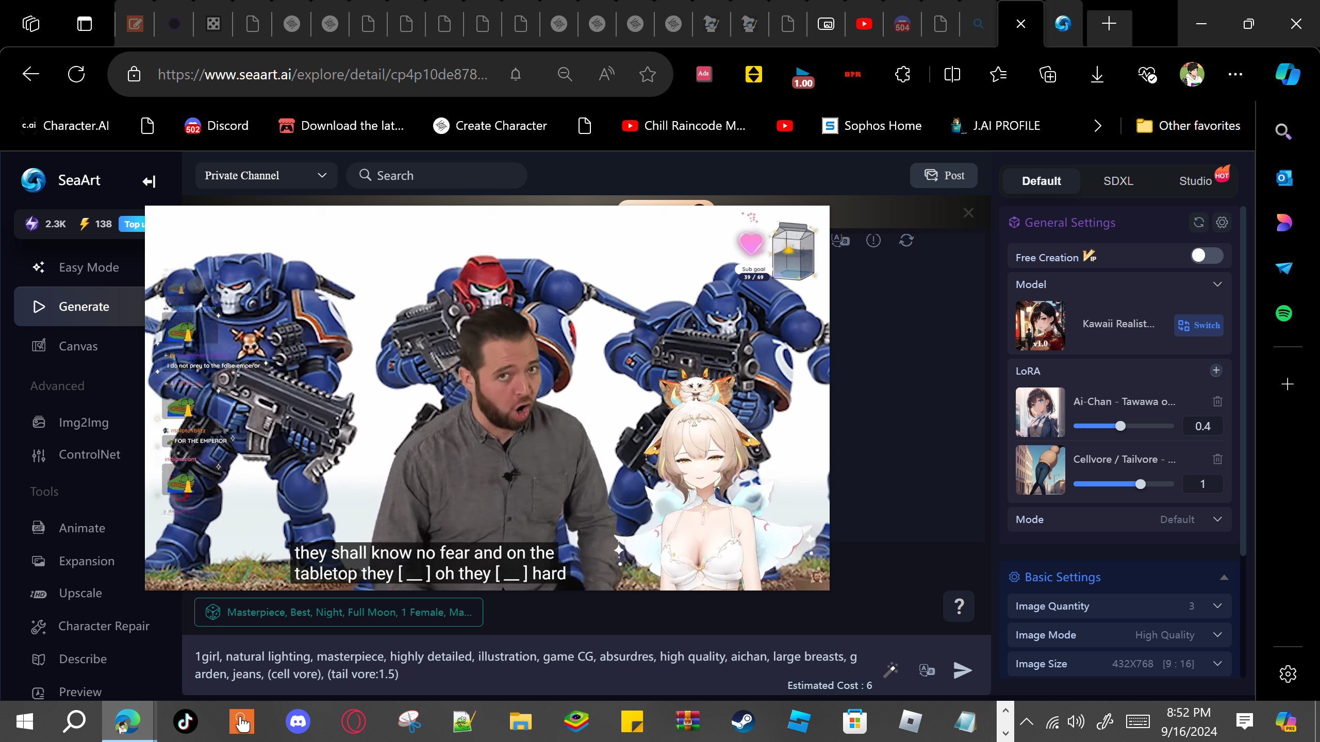Adjust the Ai-Chan LoRA weight slider
Screen dimensions: 1320x742
point(1120,426)
